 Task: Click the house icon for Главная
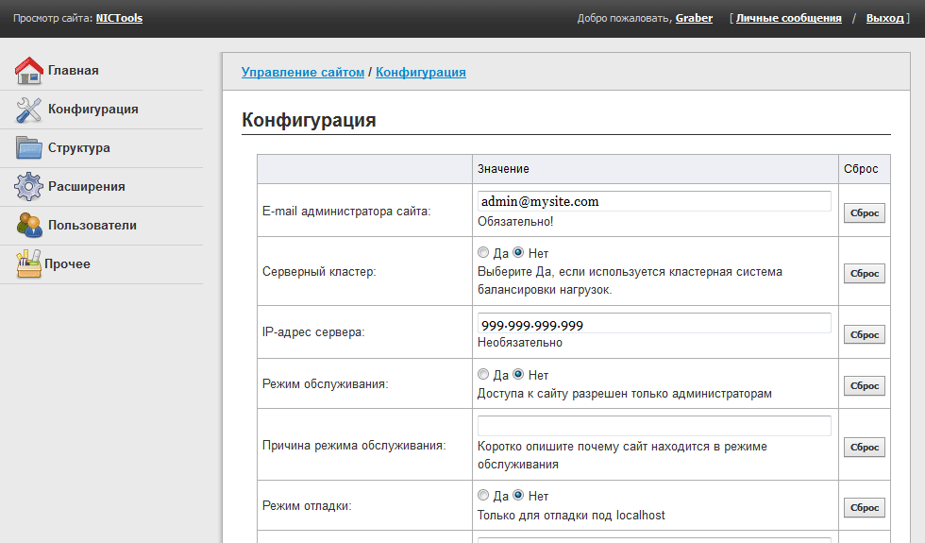(x=29, y=71)
